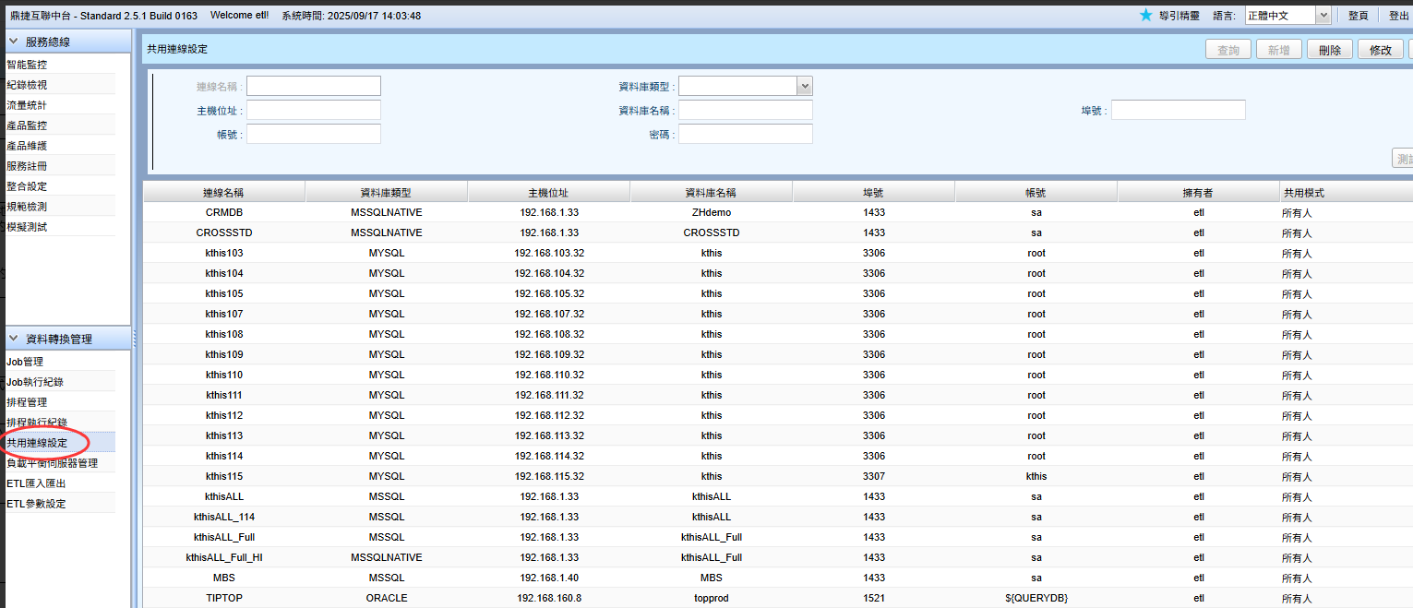Open 流量統計 in the sidebar
Image resolution: width=1413 pixels, height=608 pixels.
pyautogui.click(x=27, y=105)
